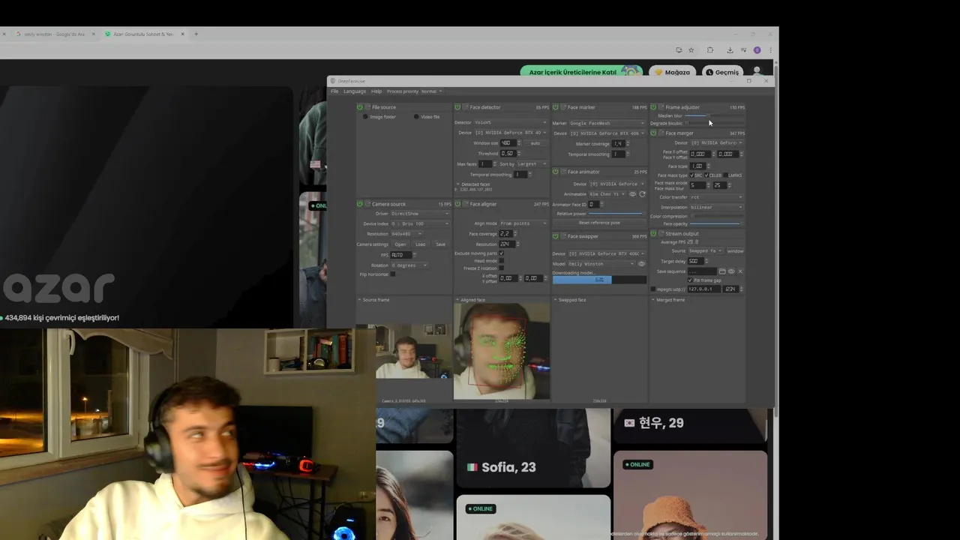Click the auto window size button
The width and height of the screenshot is (960, 540).
click(x=535, y=142)
